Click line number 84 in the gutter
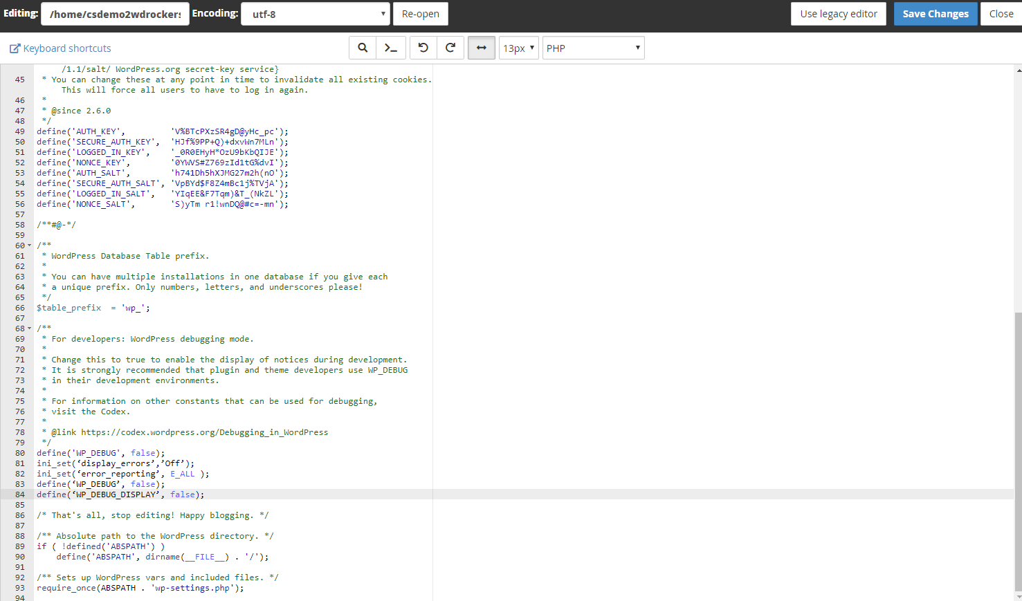1022x601 pixels. pyautogui.click(x=20, y=494)
